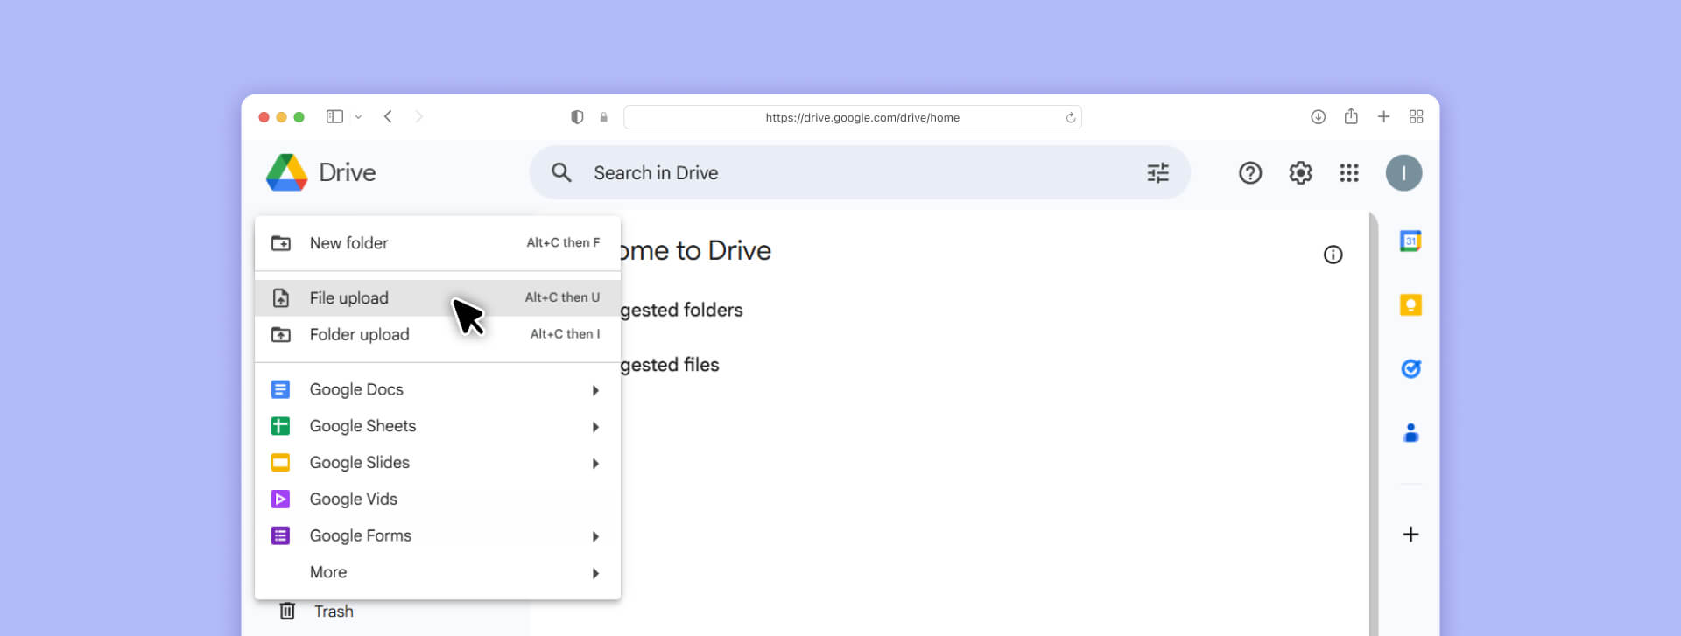Viewport: 1681px width, 636px height.
Task: Click the view details info icon
Action: pos(1333,255)
